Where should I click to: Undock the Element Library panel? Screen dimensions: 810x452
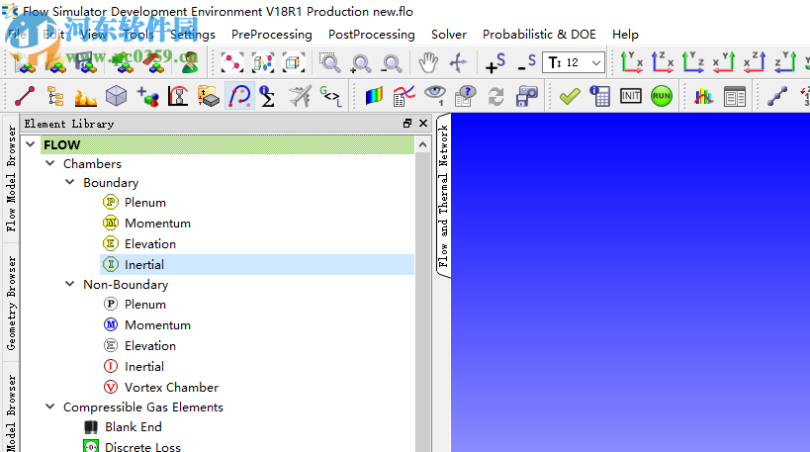(x=407, y=124)
